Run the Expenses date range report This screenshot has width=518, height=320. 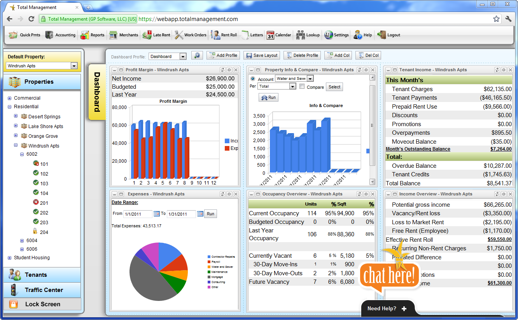pyautogui.click(x=210, y=213)
